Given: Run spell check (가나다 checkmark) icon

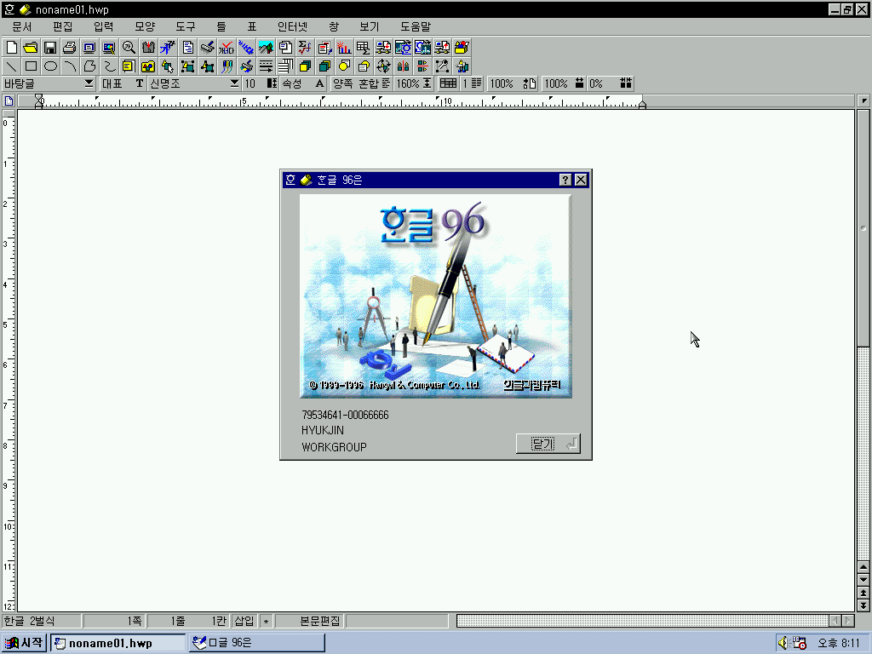Looking at the screenshot, I should (227, 48).
